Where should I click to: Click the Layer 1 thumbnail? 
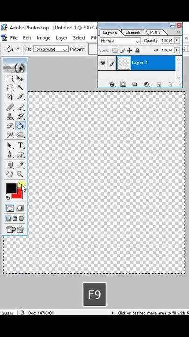coord(123,63)
